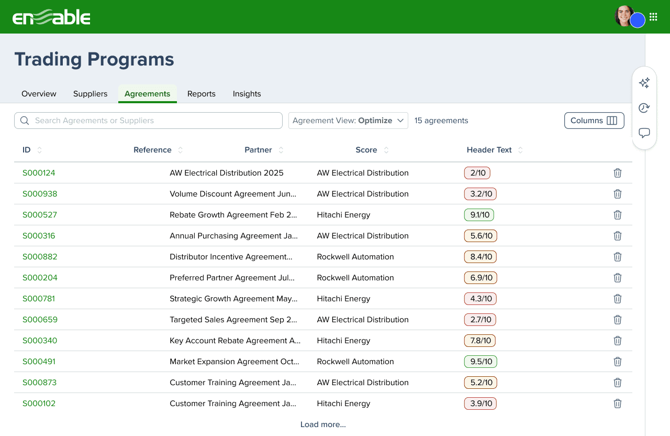Delete agreement S000659

coord(618,320)
